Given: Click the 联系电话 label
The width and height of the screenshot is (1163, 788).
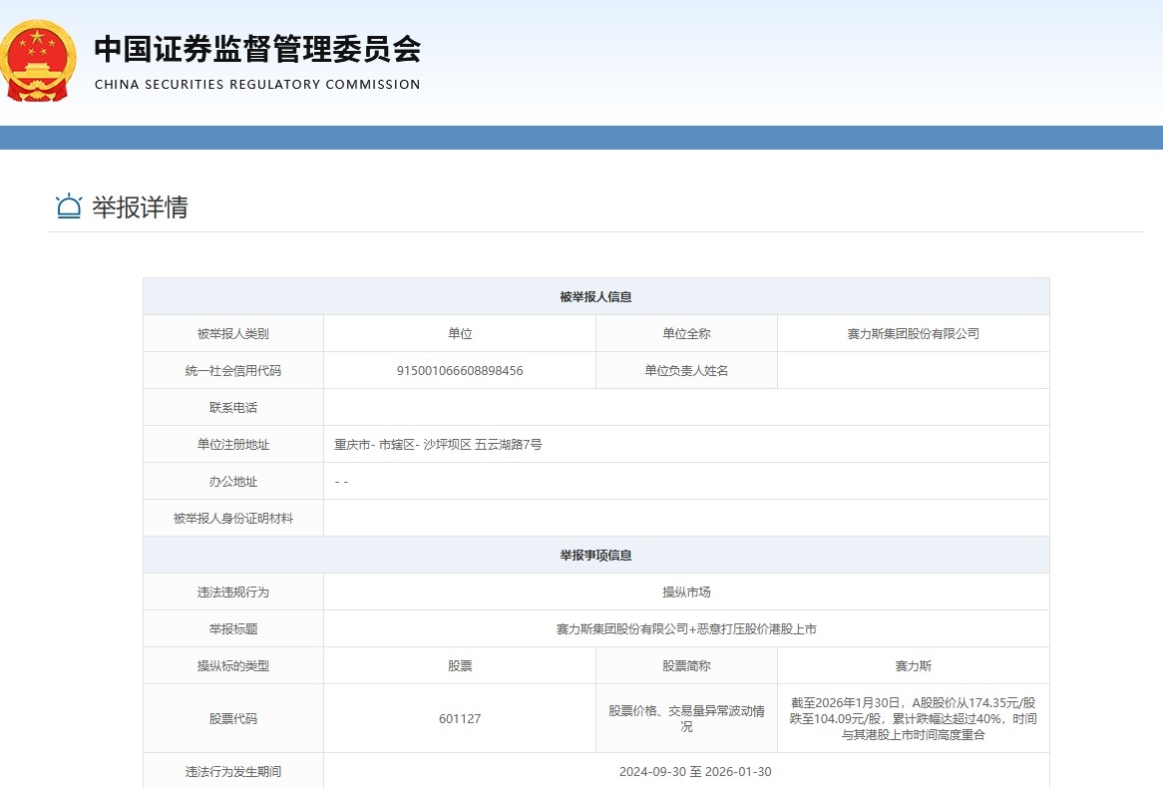Looking at the screenshot, I should [232, 407].
